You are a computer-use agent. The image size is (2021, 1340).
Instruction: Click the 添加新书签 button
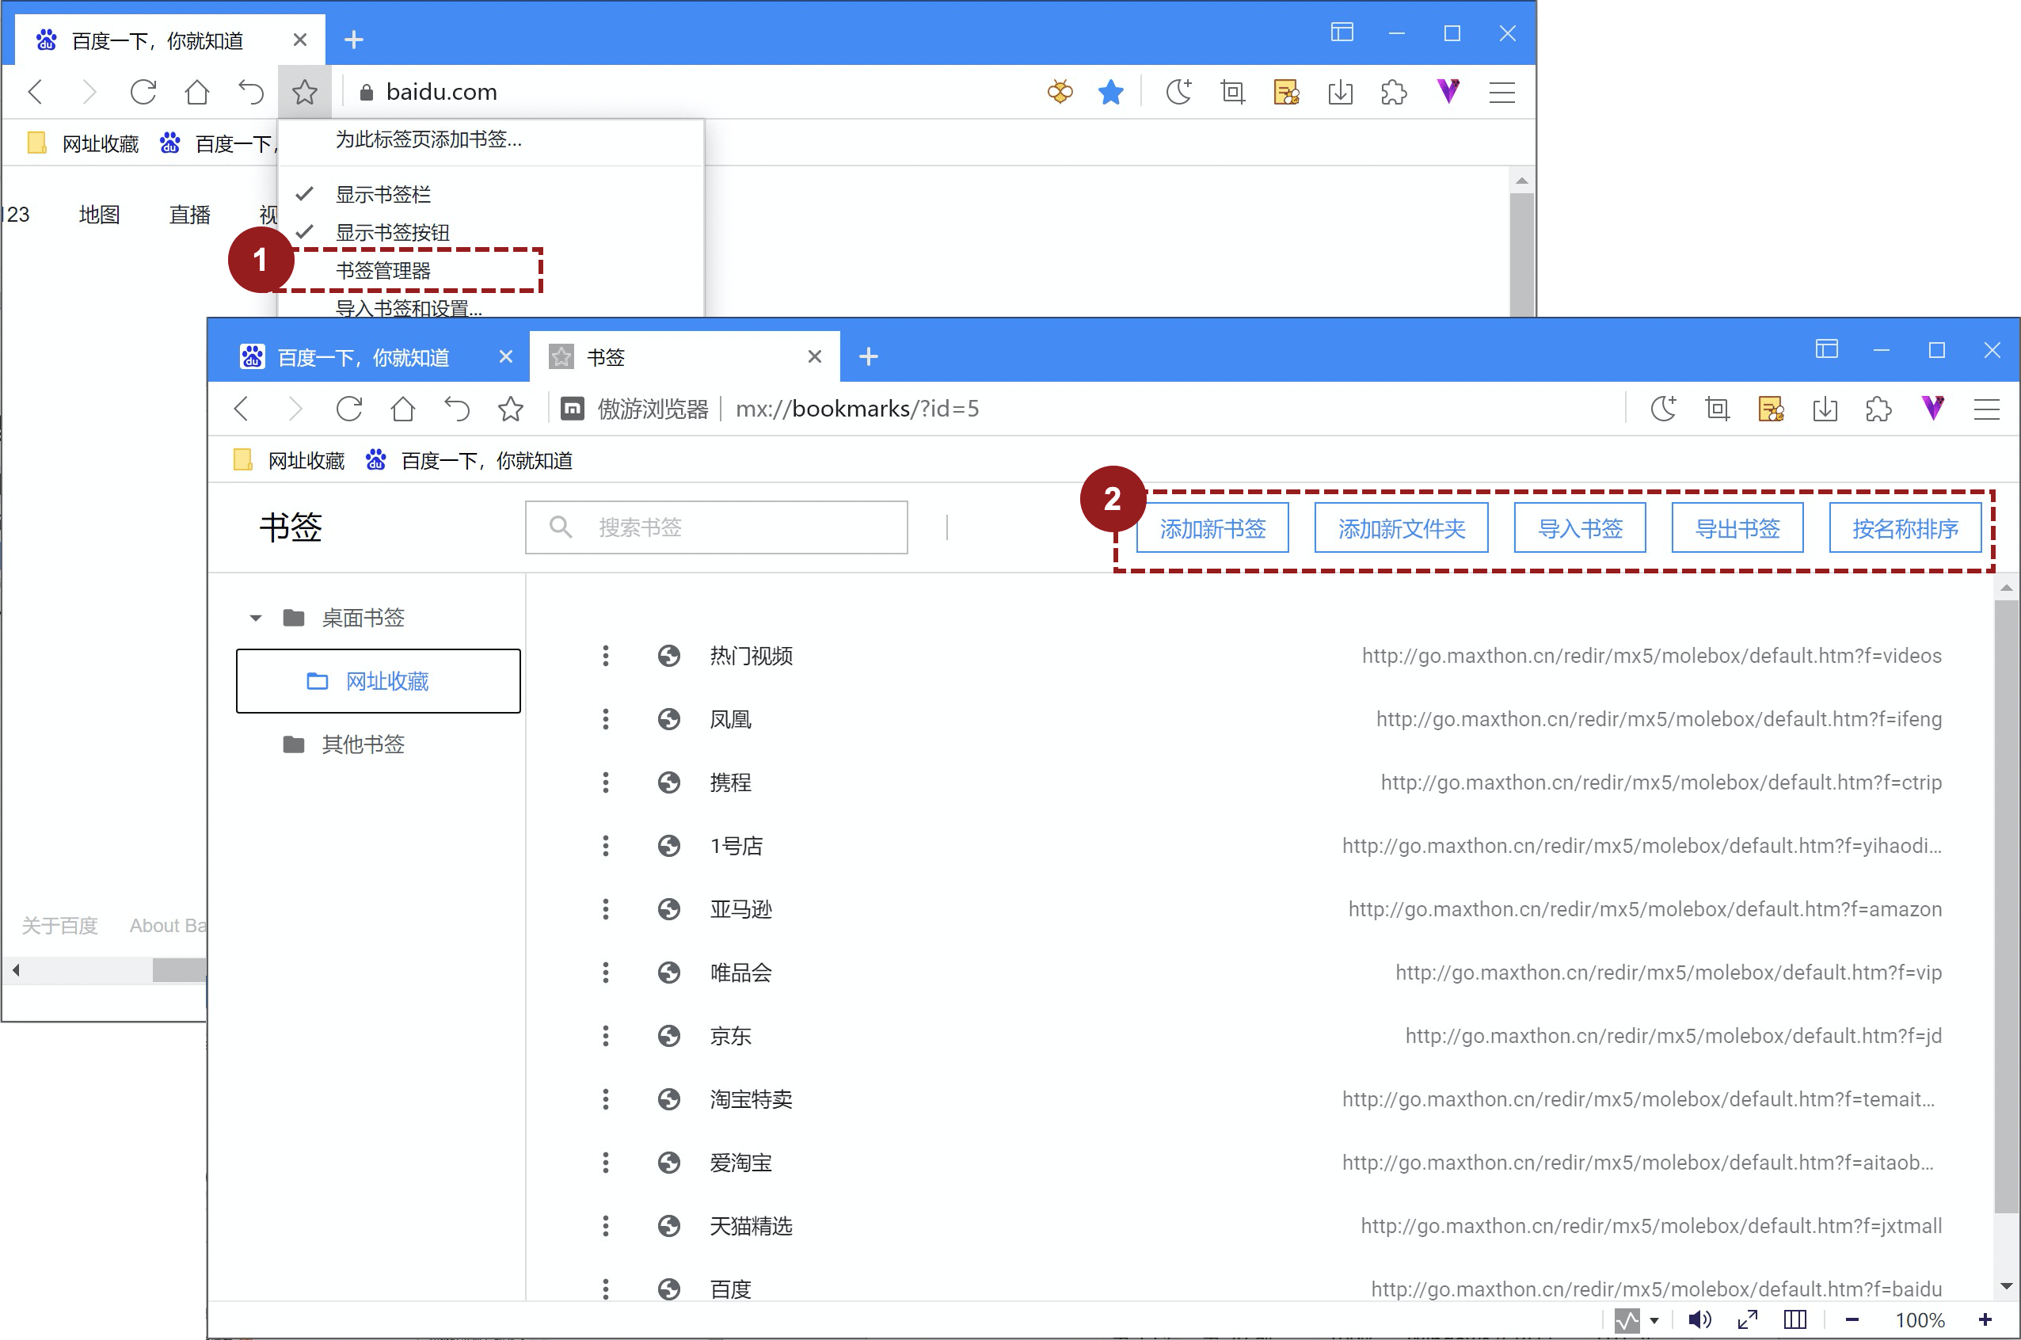[1212, 528]
